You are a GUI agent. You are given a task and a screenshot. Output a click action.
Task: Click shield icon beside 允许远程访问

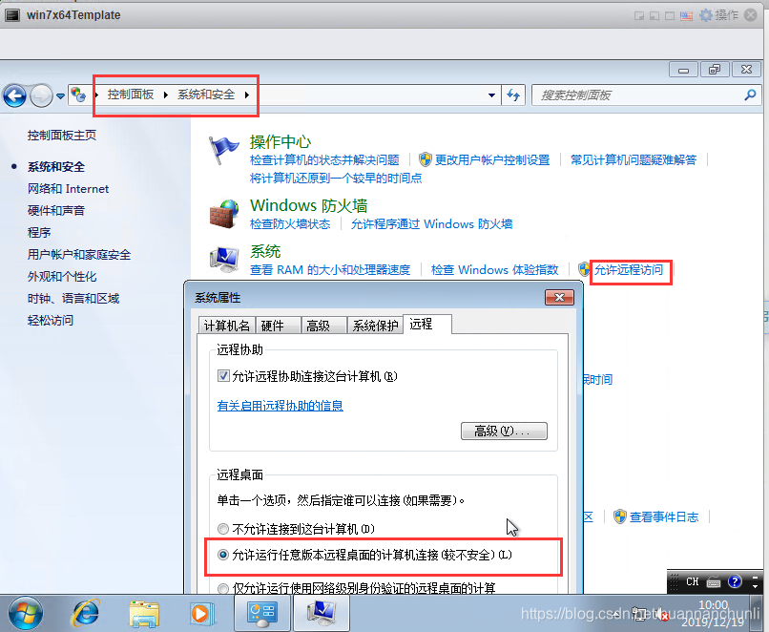tap(584, 269)
